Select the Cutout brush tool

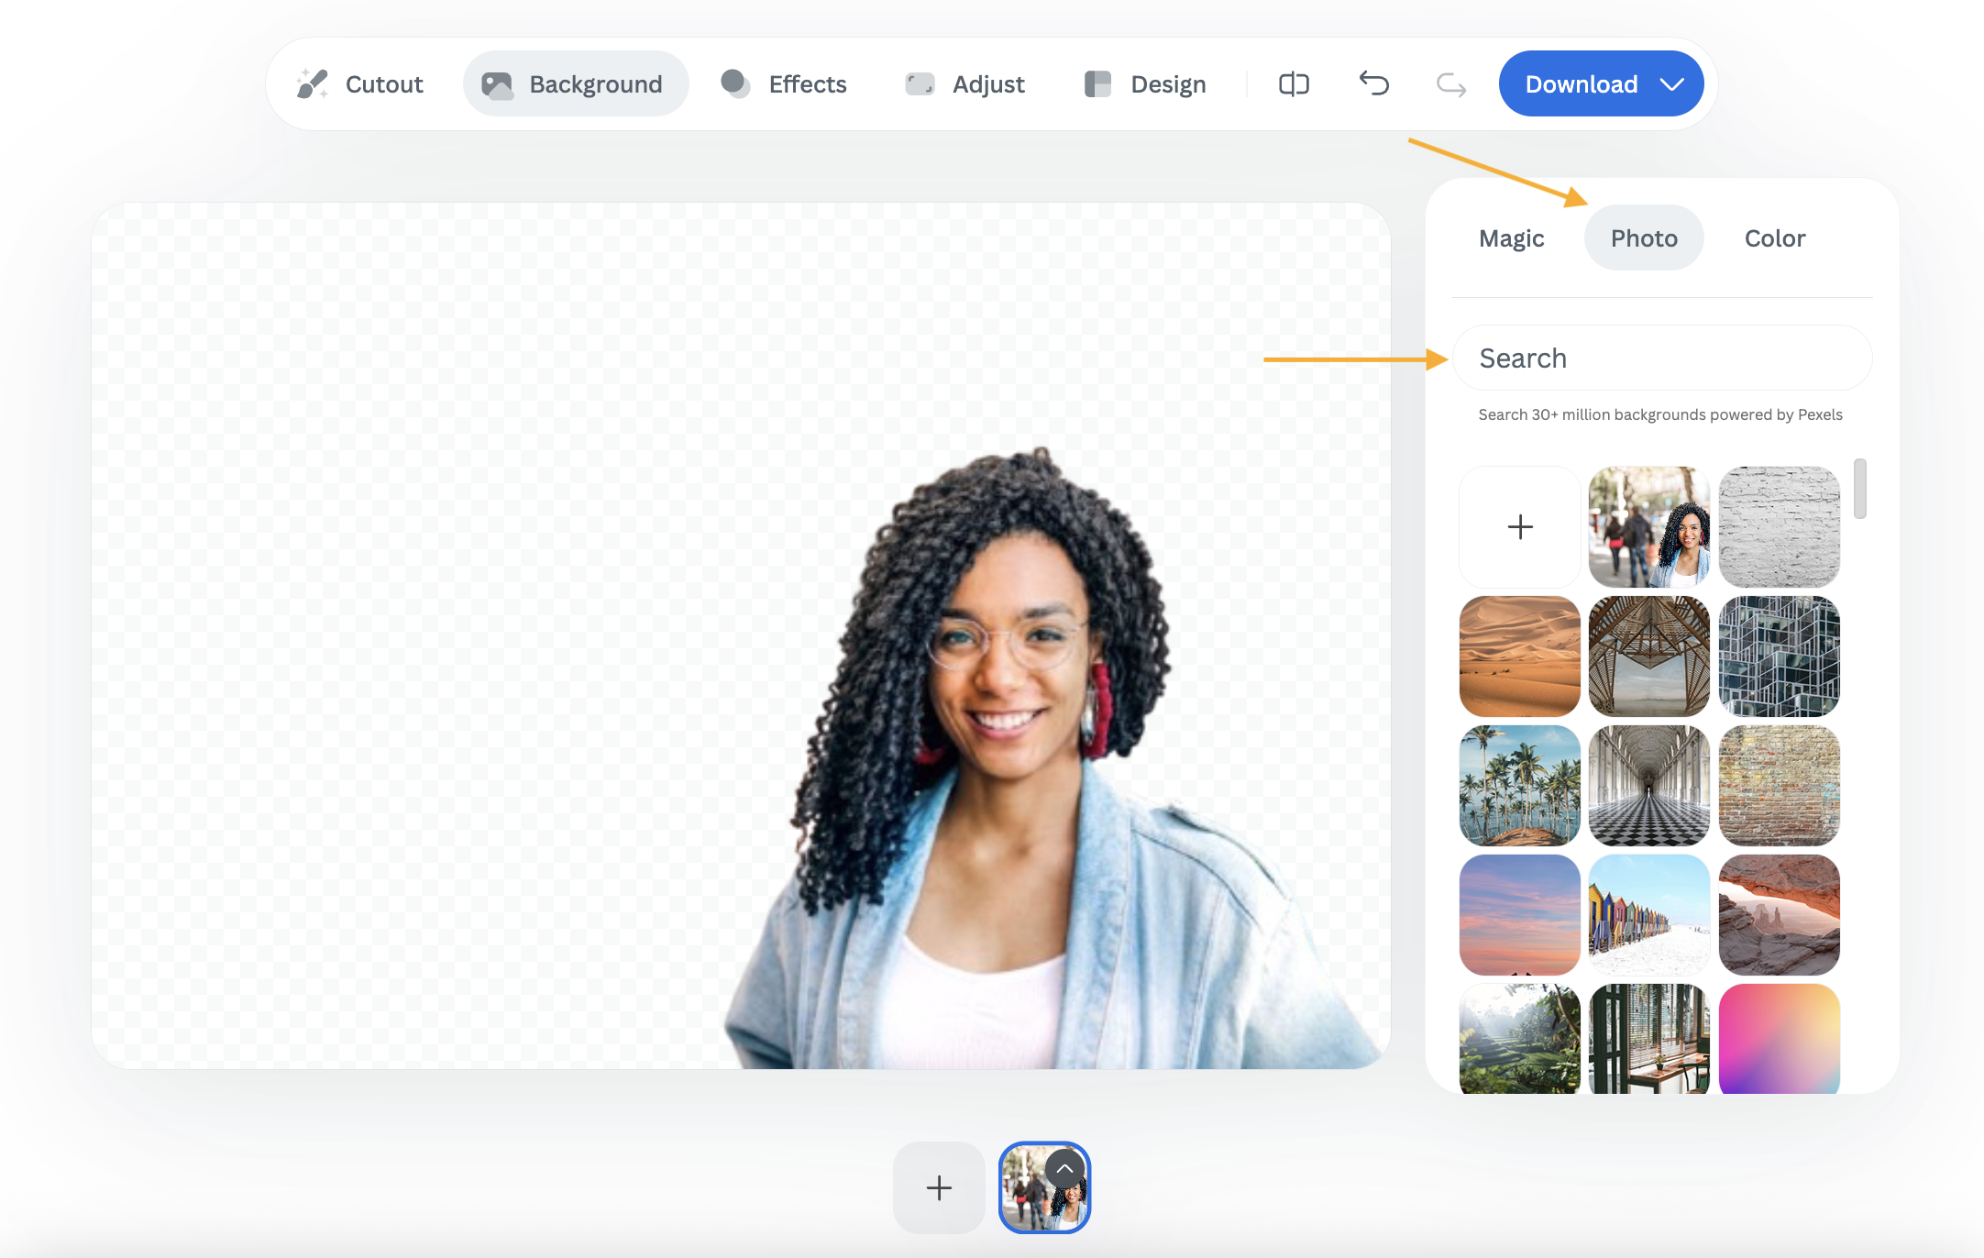[360, 84]
